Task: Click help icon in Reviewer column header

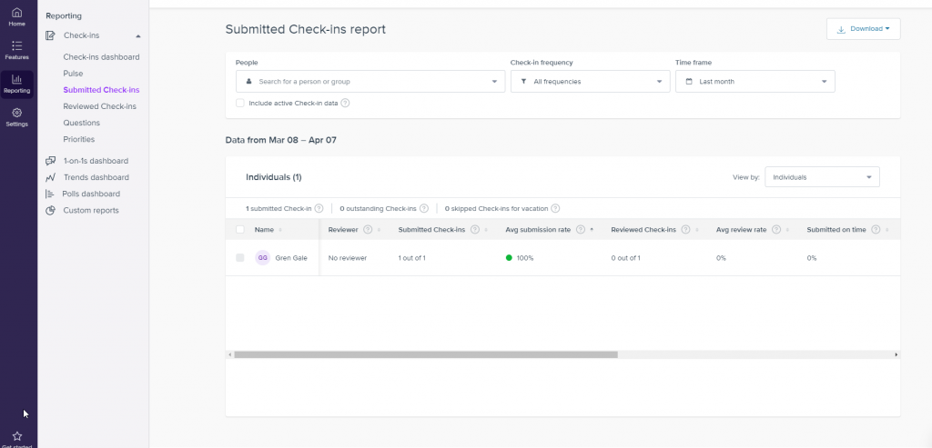Action: [368, 230]
